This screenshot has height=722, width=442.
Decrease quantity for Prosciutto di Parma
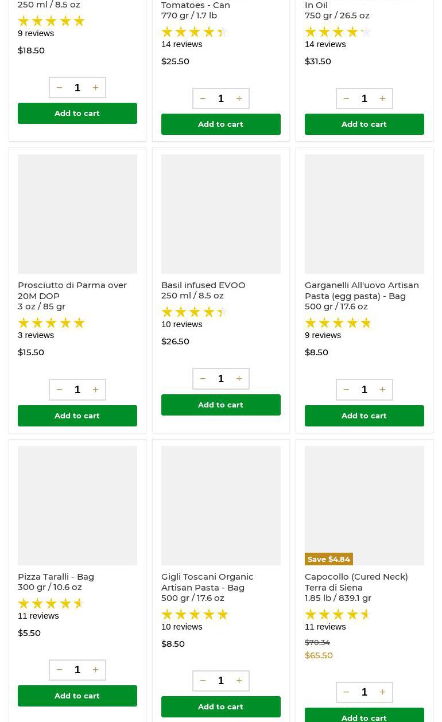(59, 390)
